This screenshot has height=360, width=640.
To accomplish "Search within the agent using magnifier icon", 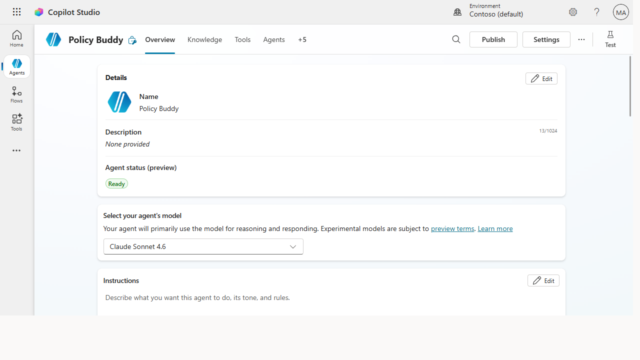I will point(456,39).
